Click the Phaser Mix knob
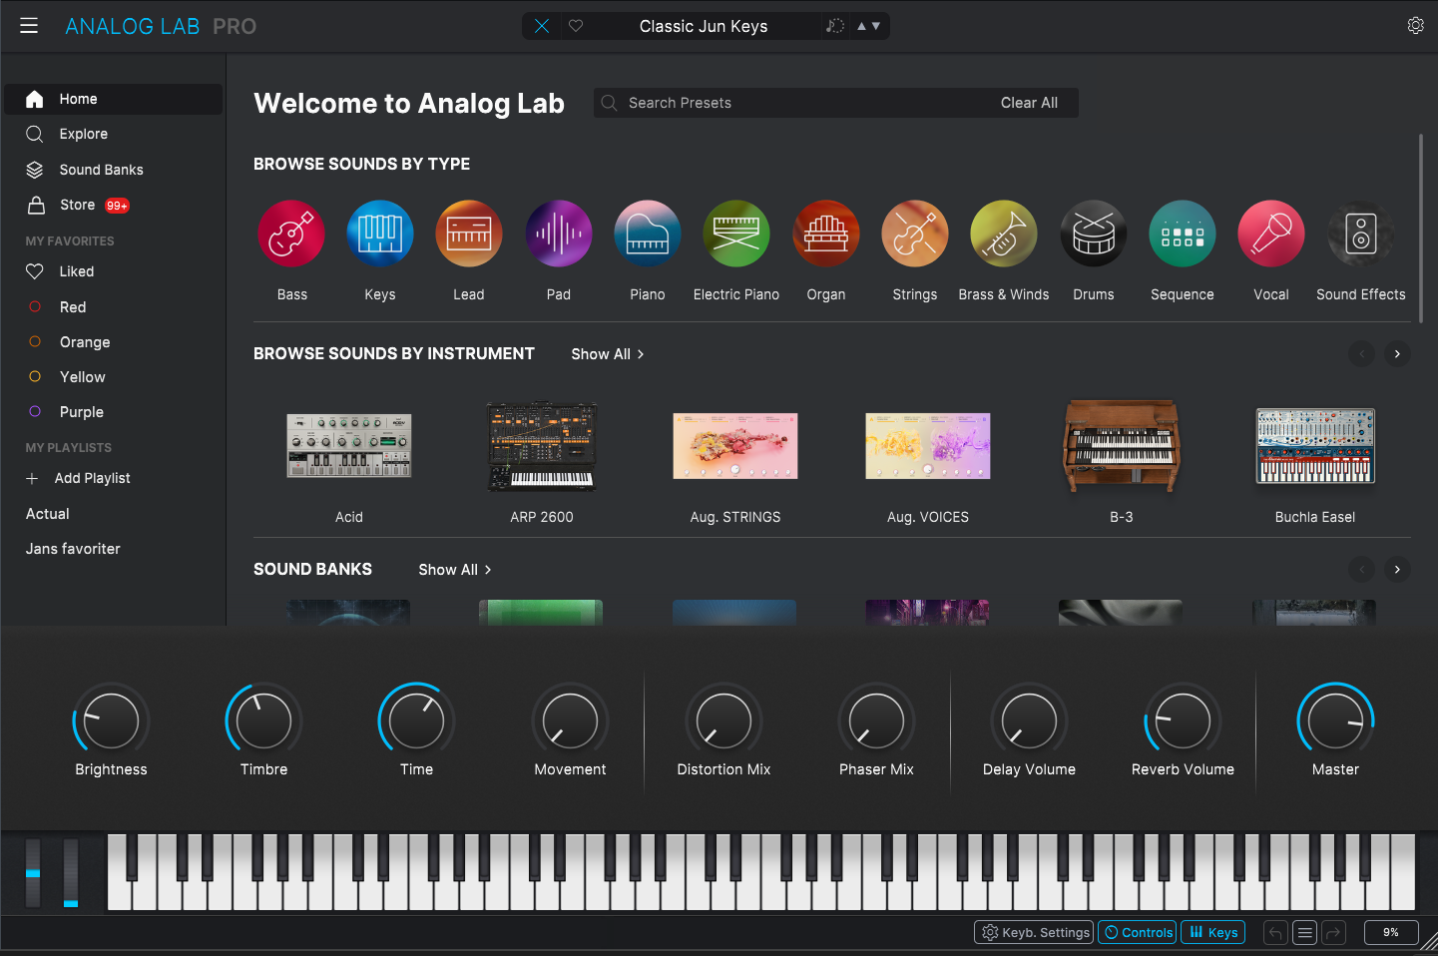The width and height of the screenshot is (1438, 956). click(876, 720)
